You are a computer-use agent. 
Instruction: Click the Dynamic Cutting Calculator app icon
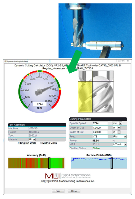click(6, 61)
